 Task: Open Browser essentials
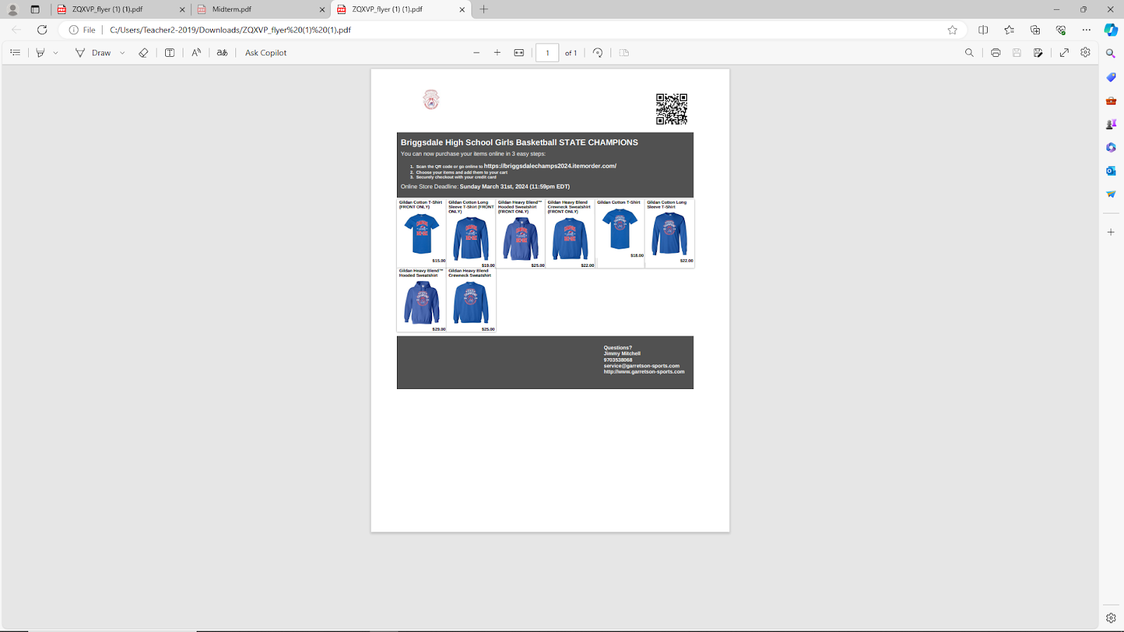(1061, 29)
